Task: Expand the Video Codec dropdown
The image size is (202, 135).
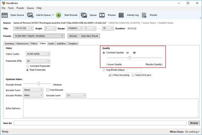Action: (38, 54)
